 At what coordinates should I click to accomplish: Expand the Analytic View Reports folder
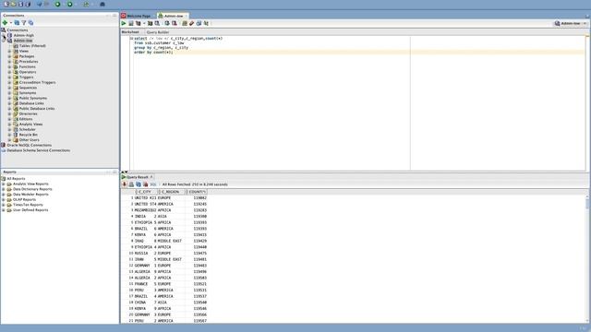pos(4,184)
